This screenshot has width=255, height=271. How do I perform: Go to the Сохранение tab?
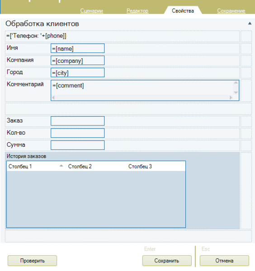pyautogui.click(x=231, y=11)
